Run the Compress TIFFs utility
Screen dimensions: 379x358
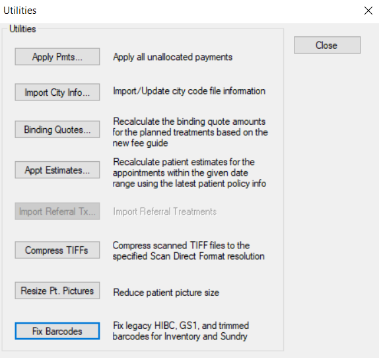tap(57, 250)
